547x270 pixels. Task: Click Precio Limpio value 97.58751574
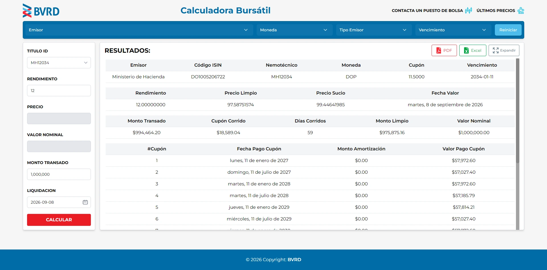tap(241, 105)
